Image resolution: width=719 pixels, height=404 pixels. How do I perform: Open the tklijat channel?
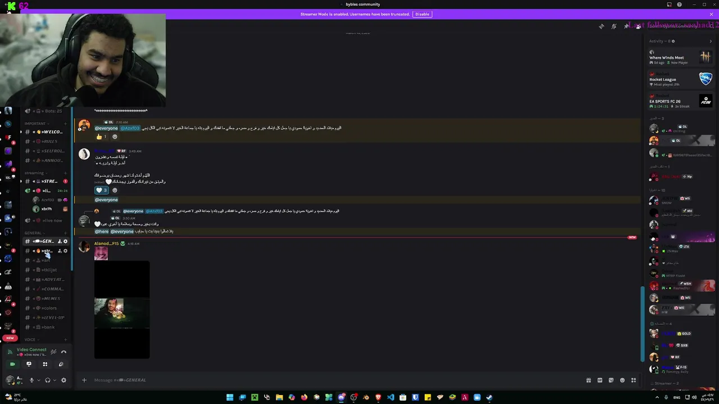45,270
